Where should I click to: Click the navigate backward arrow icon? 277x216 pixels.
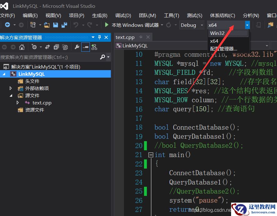tap(7, 25)
